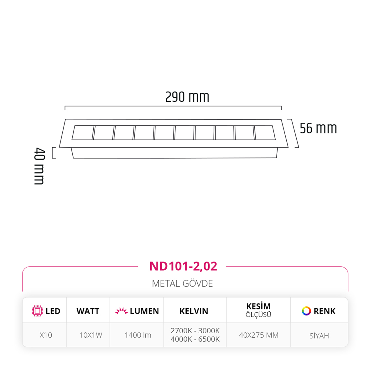This screenshot has height=369, width=369.
Task: Select the METAL GÖVDE subtitle text
Action: click(x=182, y=283)
